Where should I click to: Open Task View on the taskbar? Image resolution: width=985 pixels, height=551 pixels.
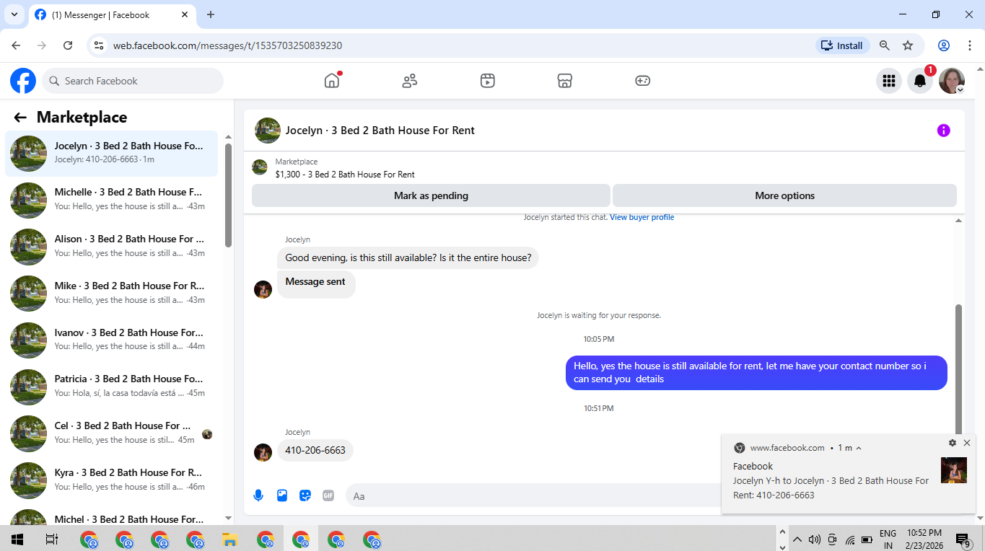point(51,539)
